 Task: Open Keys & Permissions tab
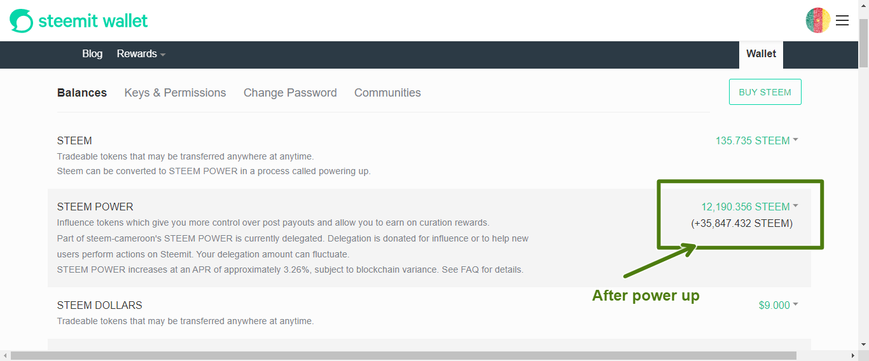click(175, 93)
